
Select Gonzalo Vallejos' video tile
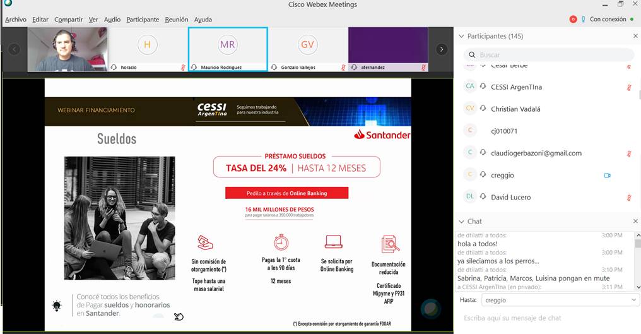click(x=308, y=49)
